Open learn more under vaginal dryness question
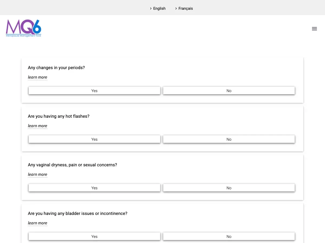Viewport: 325px width, 243px height. (38, 174)
